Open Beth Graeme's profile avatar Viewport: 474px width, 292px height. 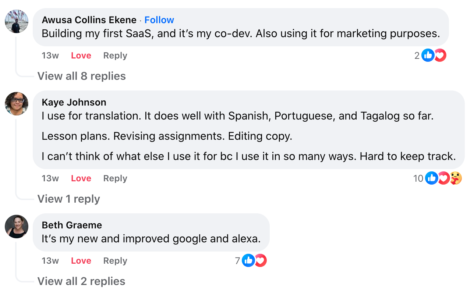pyautogui.click(x=17, y=227)
